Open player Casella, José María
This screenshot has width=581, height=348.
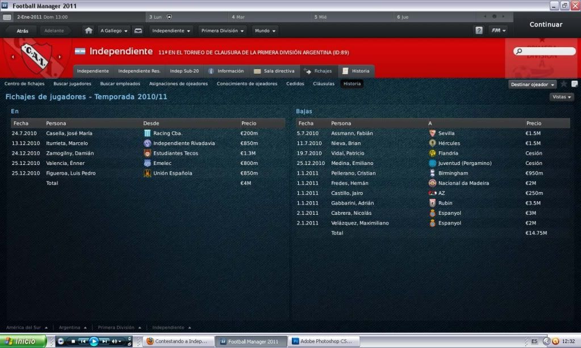[69, 133]
